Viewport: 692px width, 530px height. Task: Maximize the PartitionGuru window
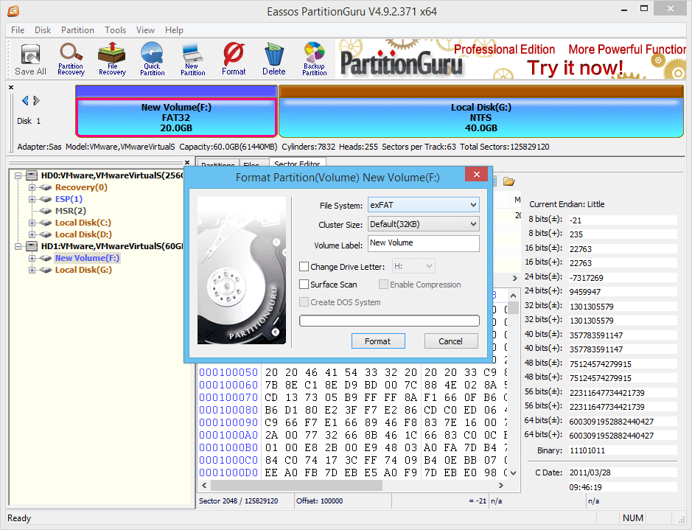(x=644, y=8)
